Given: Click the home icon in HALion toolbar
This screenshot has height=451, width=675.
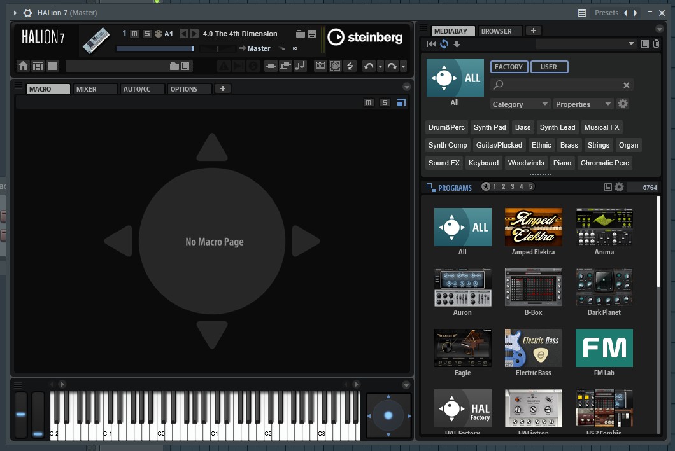Looking at the screenshot, I should pos(24,66).
